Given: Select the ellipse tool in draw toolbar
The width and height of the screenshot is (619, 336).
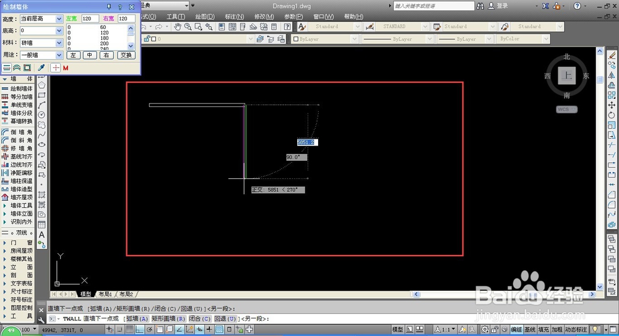Looking at the screenshot, I should (41, 145).
